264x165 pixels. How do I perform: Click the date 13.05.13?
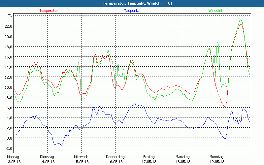point(14,162)
